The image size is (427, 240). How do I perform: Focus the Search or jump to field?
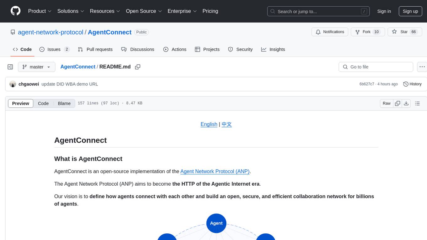318,11
